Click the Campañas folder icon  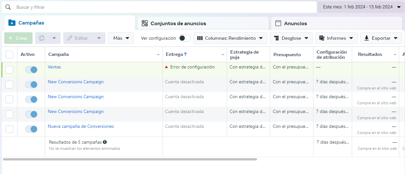pyautogui.click(x=12, y=23)
